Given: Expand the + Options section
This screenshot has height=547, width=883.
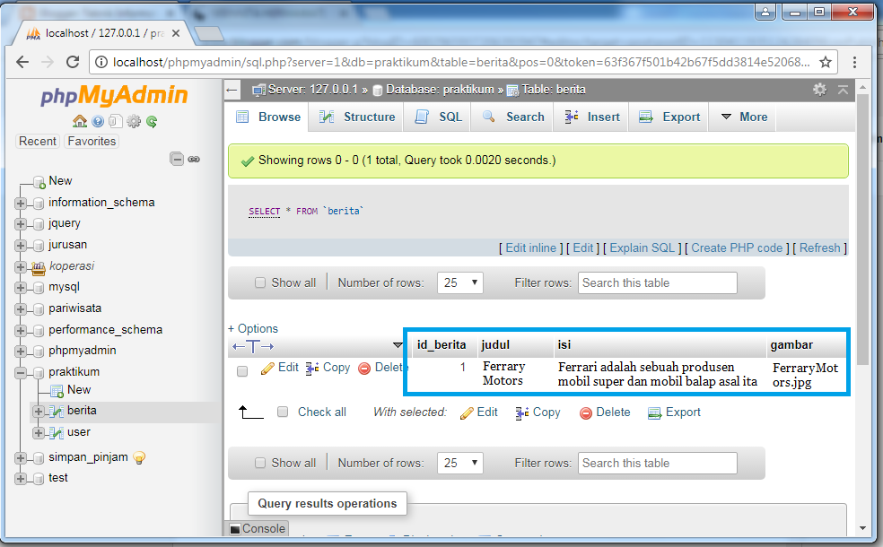Looking at the screenshot, I should 252,328.
